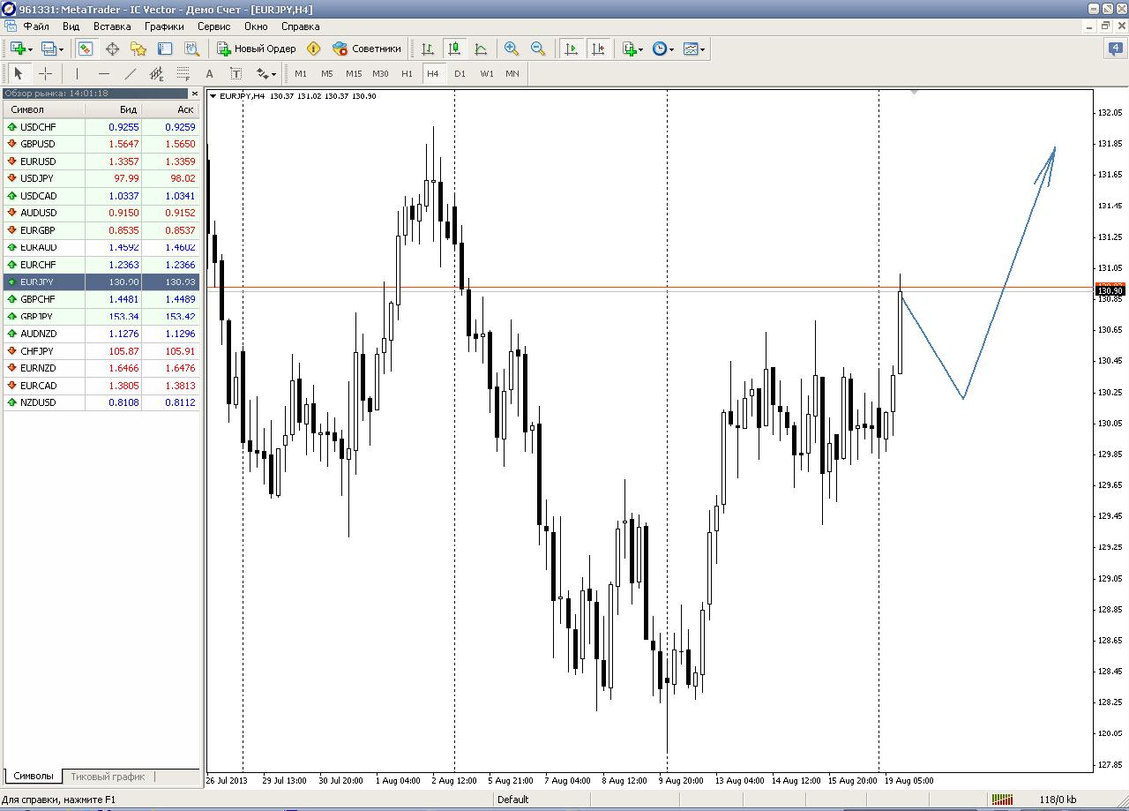The image size is (1129, 811).
Task: Select the Fibonacci retracement tool
Action: 183,74
